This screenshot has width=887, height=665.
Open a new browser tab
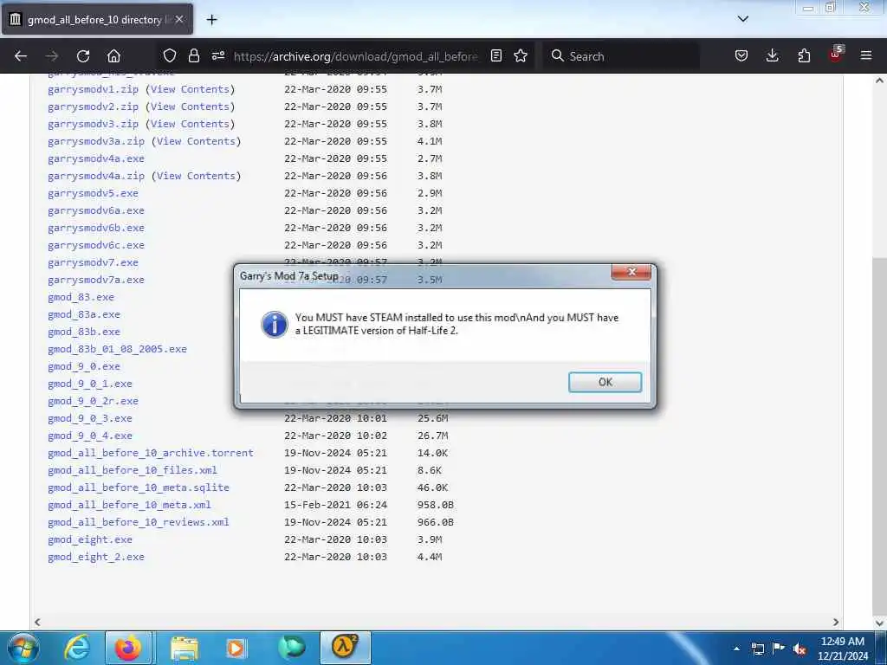[x=211, y=20]
